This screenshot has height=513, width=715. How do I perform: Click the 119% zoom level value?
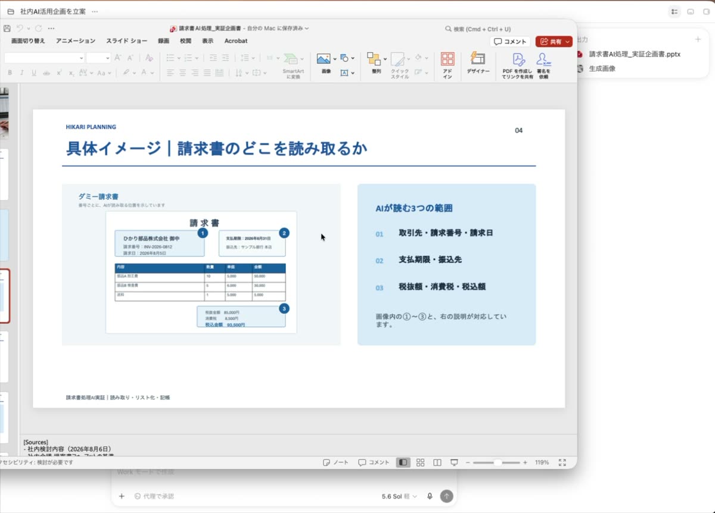pos(542,462)
